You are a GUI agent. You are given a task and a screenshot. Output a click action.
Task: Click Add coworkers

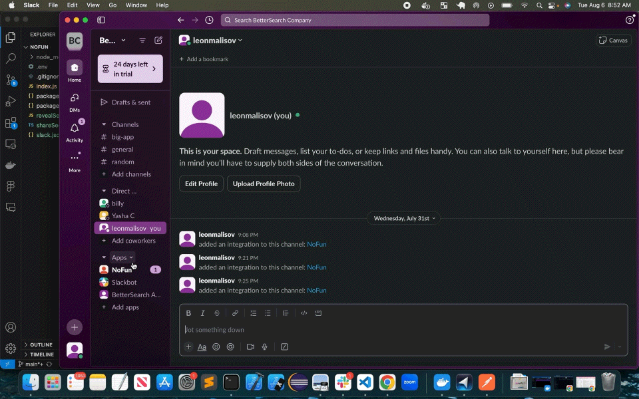click(130, 241)
